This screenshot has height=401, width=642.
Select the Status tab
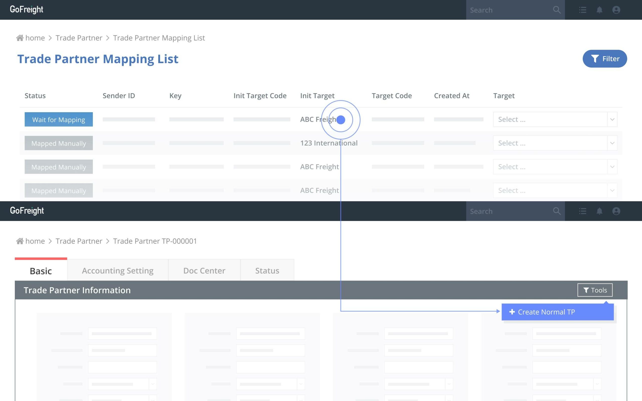point(267,271)
